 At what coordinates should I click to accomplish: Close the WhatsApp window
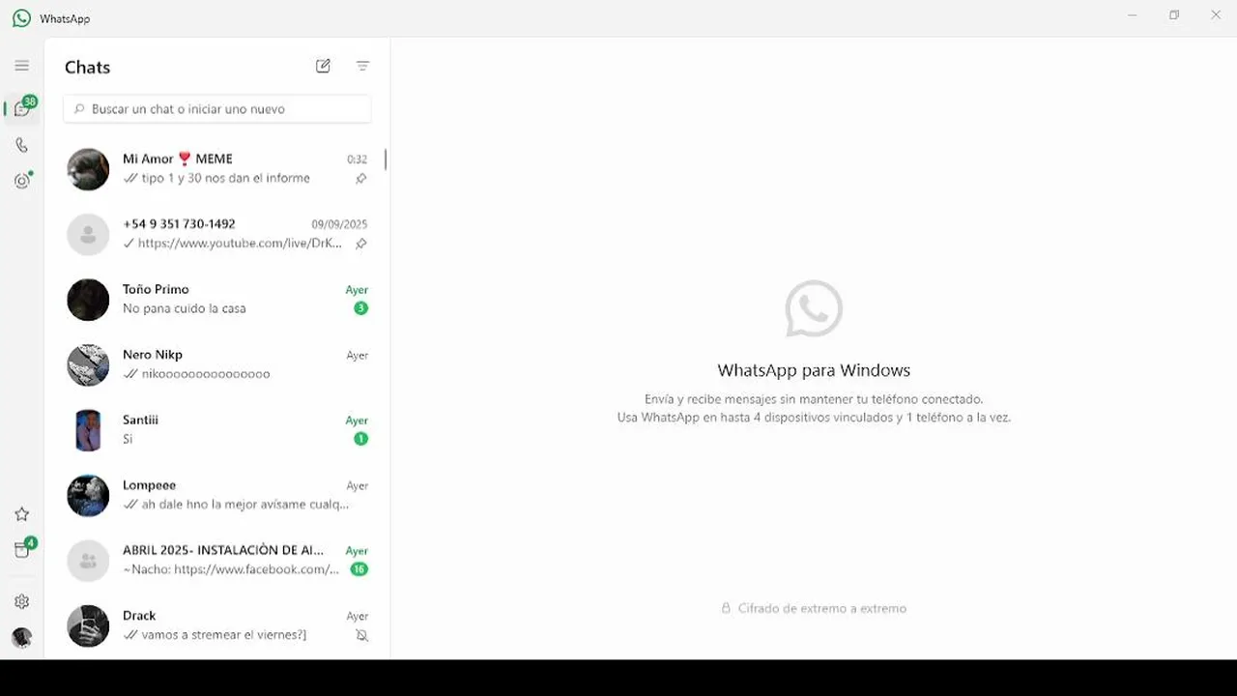point(1216,15)
